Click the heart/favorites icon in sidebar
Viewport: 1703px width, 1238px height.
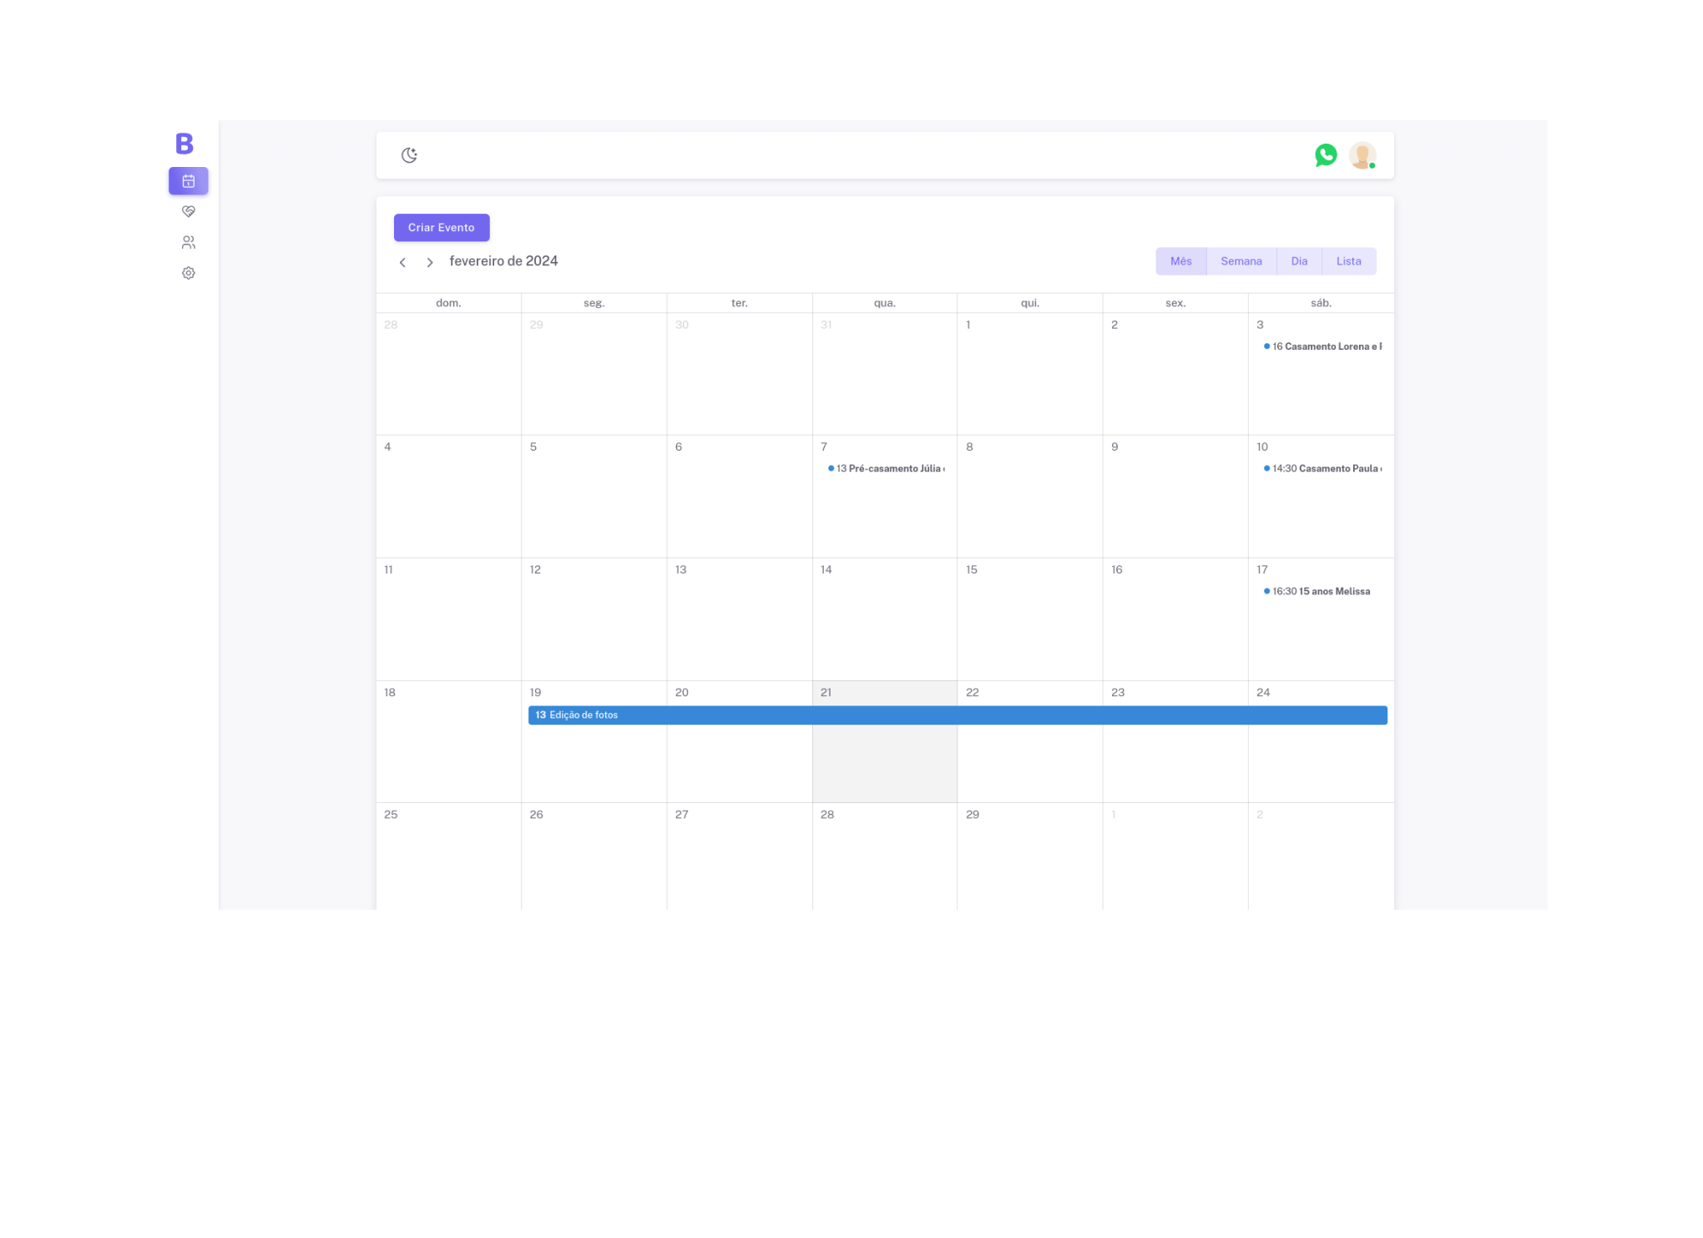189,212
